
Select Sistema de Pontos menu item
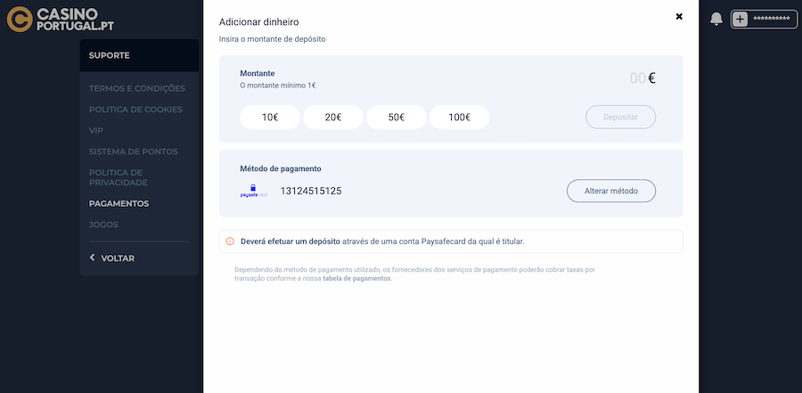[134, 151]
